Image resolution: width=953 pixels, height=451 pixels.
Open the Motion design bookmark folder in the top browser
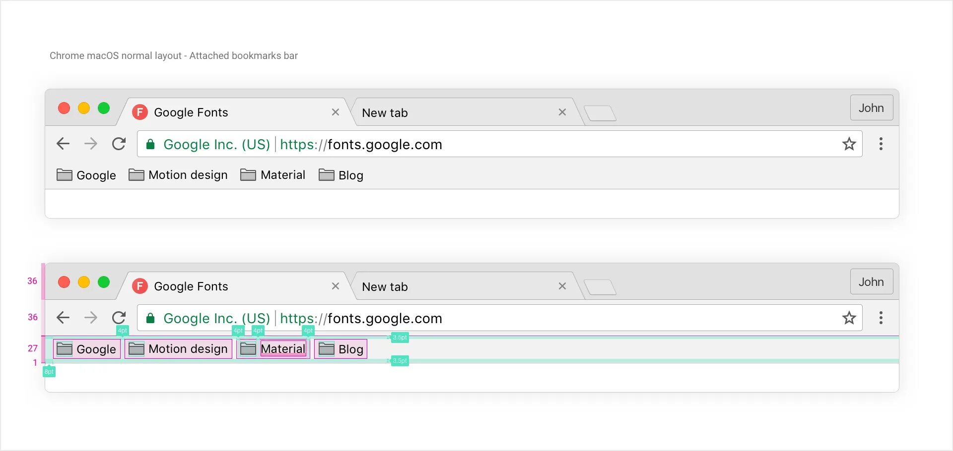tap(178, 175)
